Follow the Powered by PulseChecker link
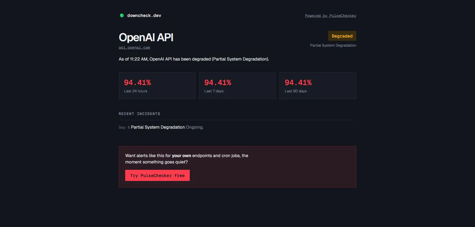Viewport: 475px width, 227px height. point(331,16)
